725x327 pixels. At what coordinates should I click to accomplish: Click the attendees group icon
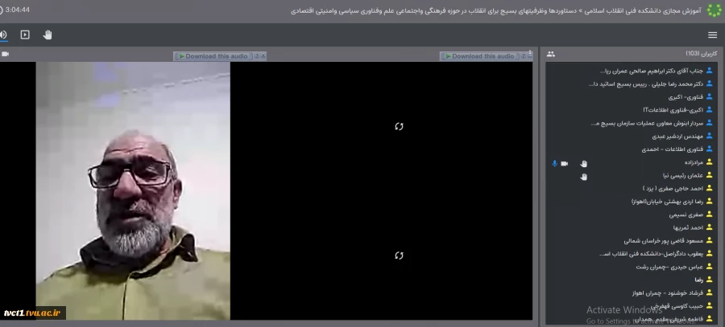click(551, 54)
